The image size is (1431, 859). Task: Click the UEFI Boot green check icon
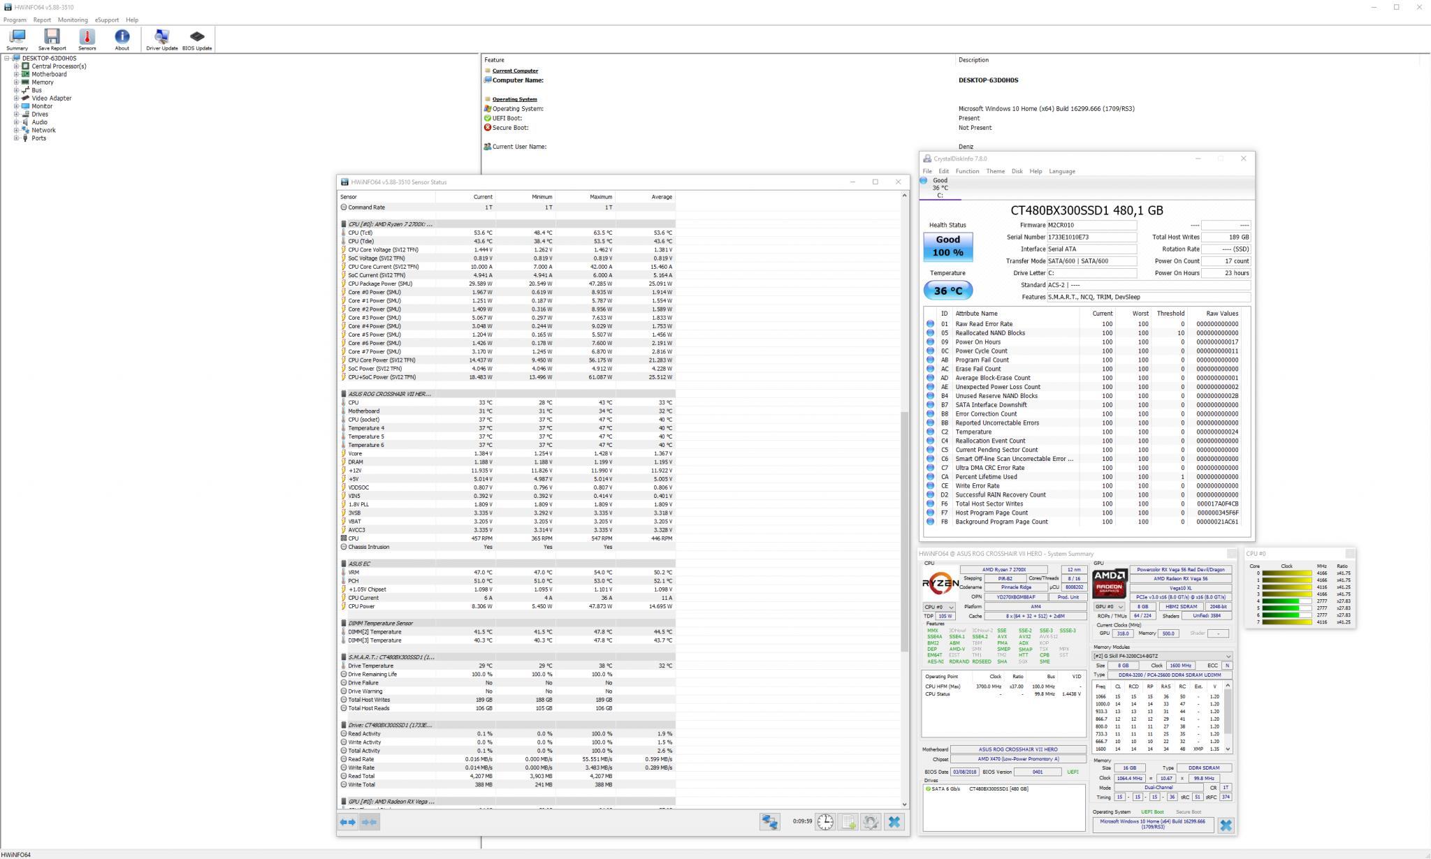coord(488,118)
